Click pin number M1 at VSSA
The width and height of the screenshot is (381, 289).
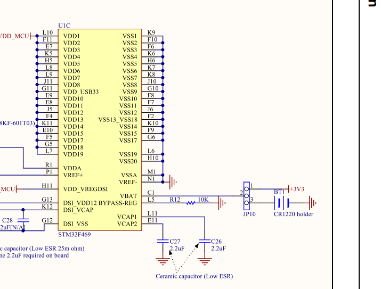[152, 172]
